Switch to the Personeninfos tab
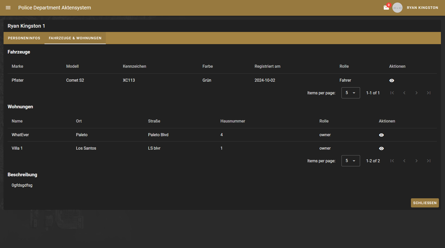The width and height of the screenshot is (445, 248). [x=24, y=38]
